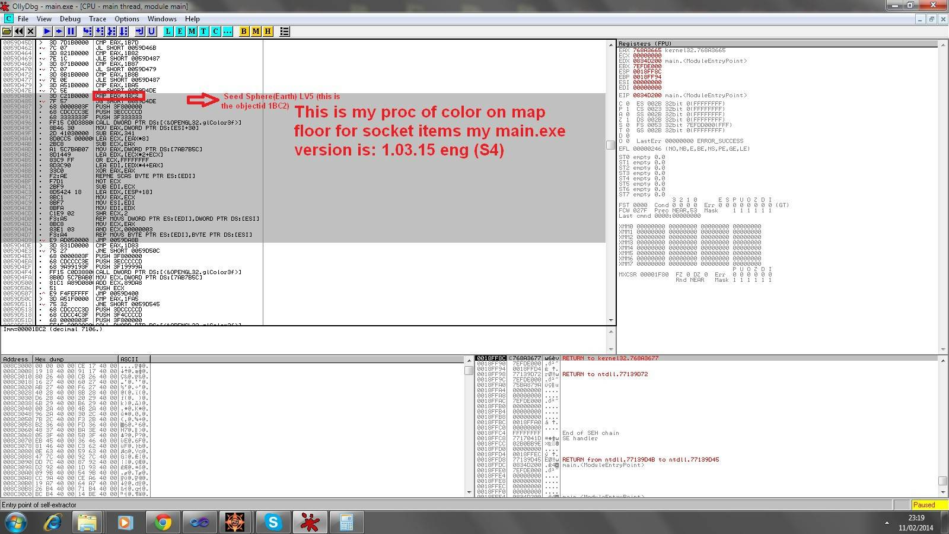Click the 'End of SEH chain' stack comment
The image size is (949, 534).
(590, 433)
